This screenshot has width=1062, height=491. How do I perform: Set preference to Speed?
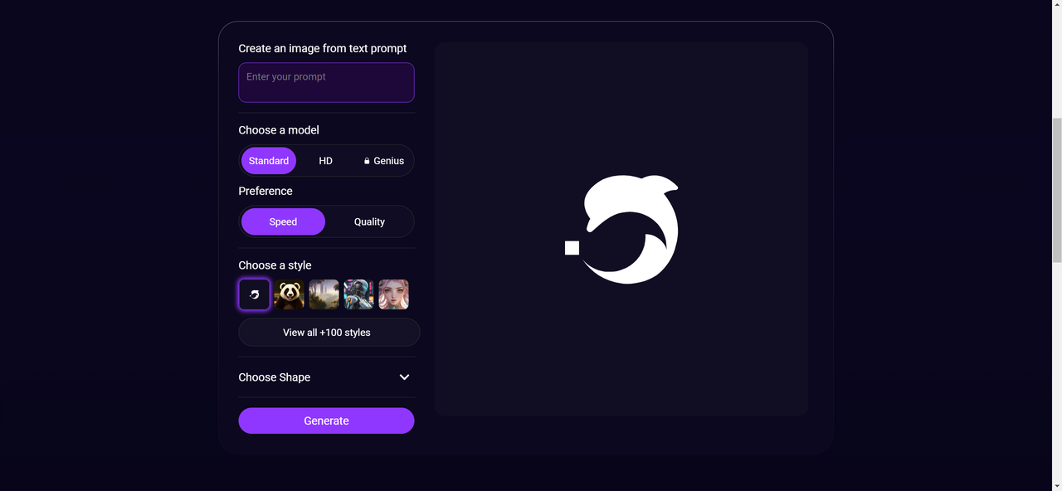(x=283, y=221)
